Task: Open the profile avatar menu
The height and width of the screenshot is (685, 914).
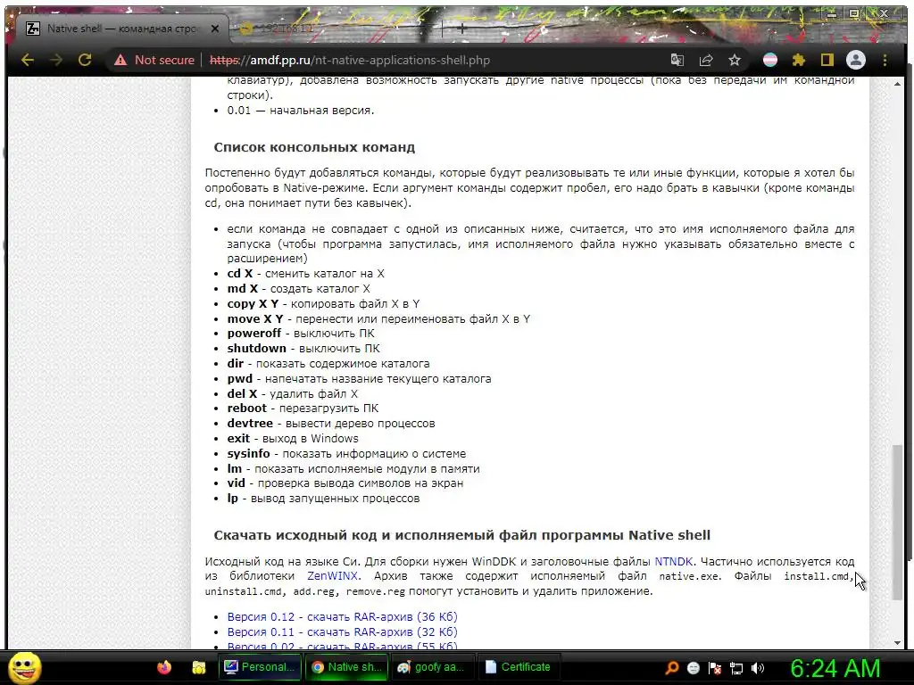Action: pos(856,60)
